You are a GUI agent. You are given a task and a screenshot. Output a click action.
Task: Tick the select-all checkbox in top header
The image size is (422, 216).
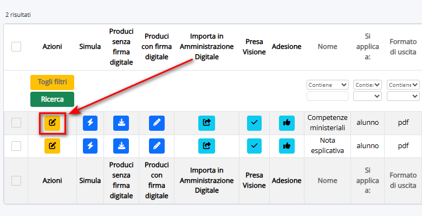click(16, 47)
